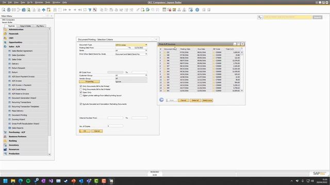330x185 pixels.
Task: Open the Tools menu
Action: pyautogui.click(x=48, y=2)
